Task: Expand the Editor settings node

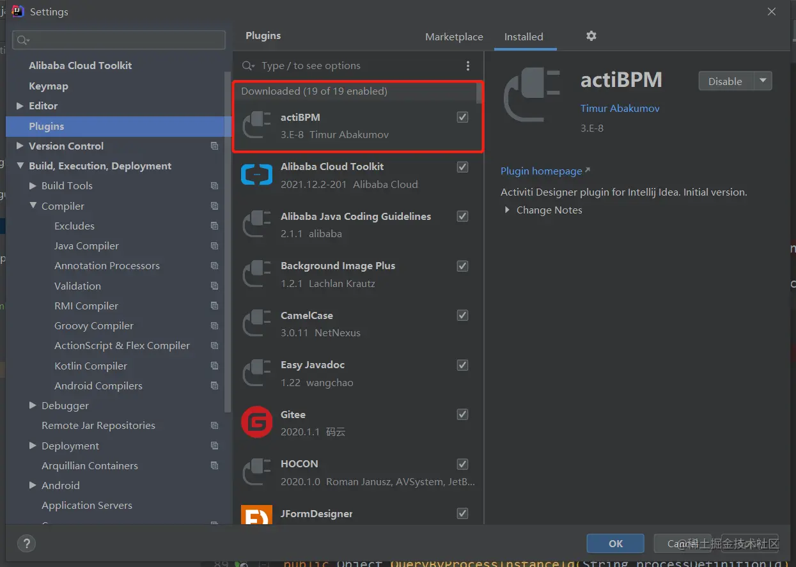Action: tap(20, 106)
